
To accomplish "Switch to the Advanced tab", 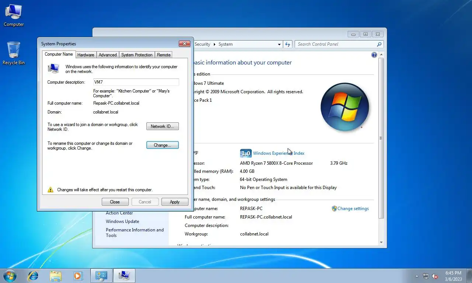I will coord(108,55).
